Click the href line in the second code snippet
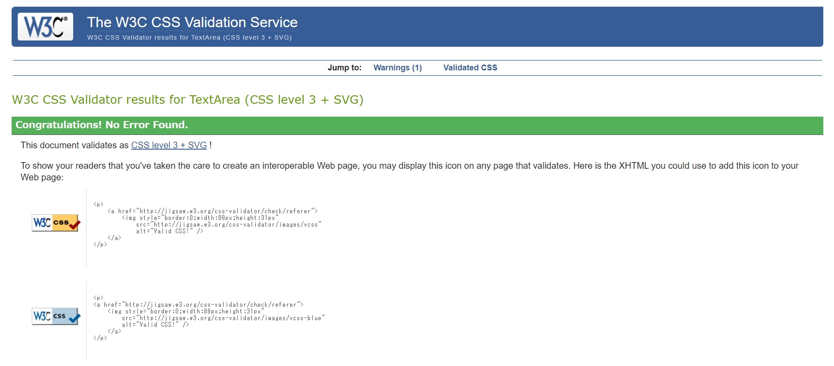This screenshot has height=366, width=834. tap(198, 305)
